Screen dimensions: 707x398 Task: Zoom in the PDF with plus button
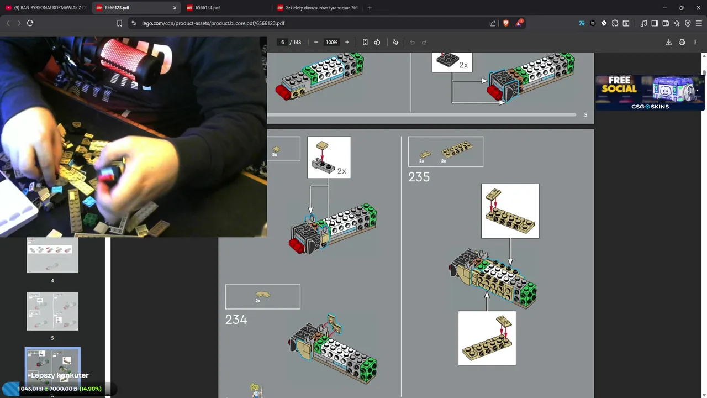[347, 42]
